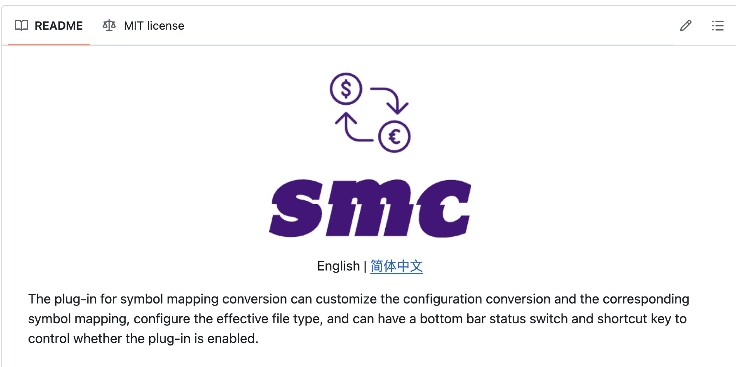Click the letter c in the smc wordmark

tap(444, 208)
